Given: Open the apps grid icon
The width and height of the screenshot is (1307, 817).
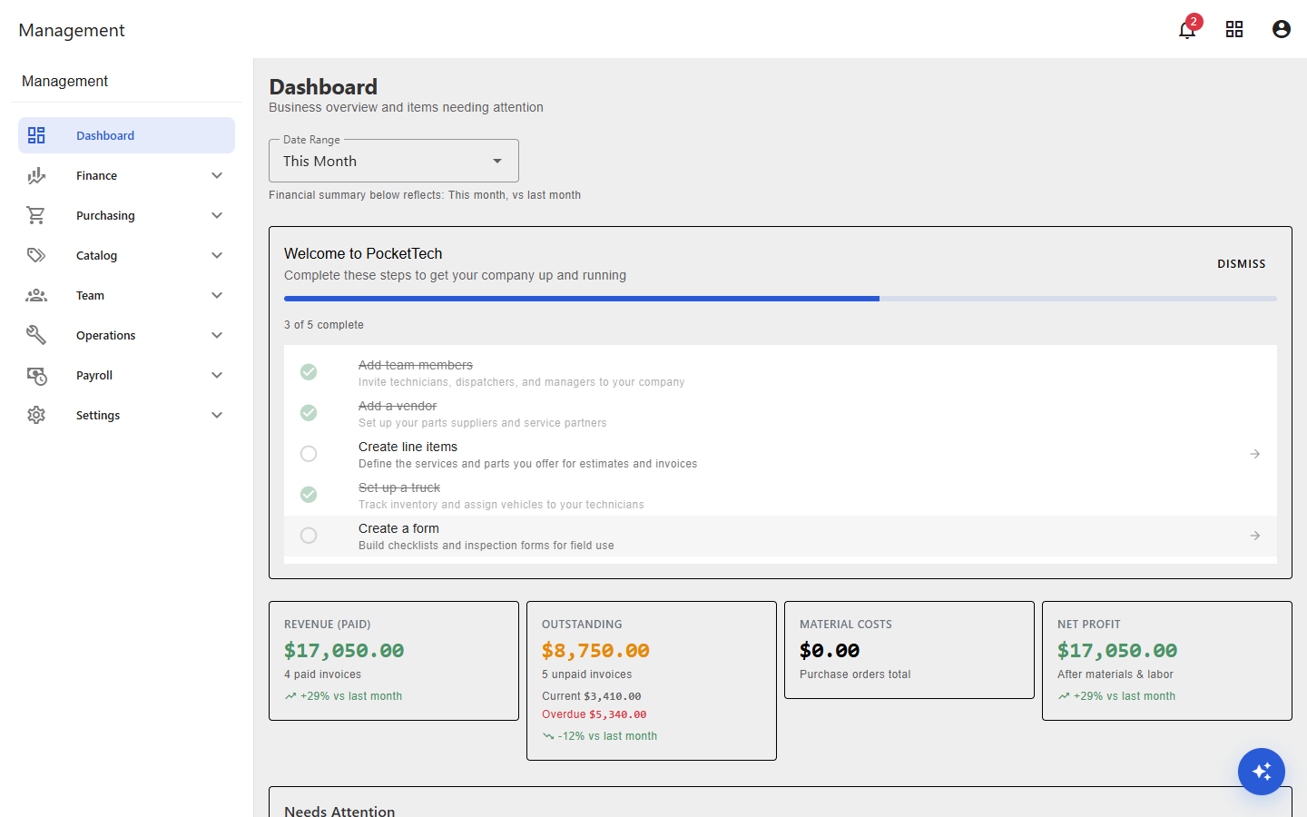Looking at the screenshot, I should [x=1234, y=30].
